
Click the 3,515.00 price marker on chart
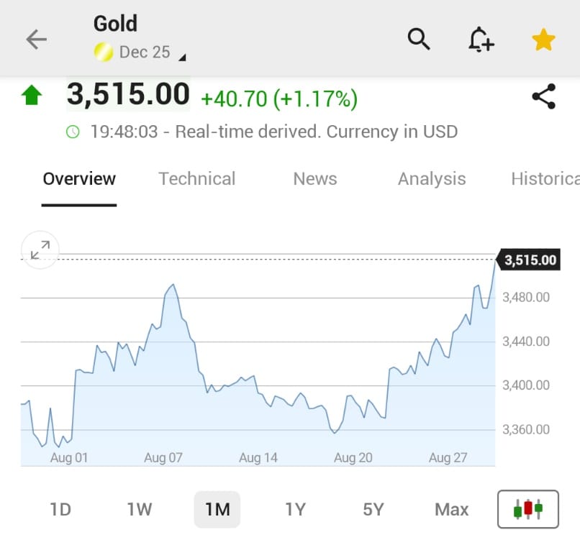[x=530, y=260]
